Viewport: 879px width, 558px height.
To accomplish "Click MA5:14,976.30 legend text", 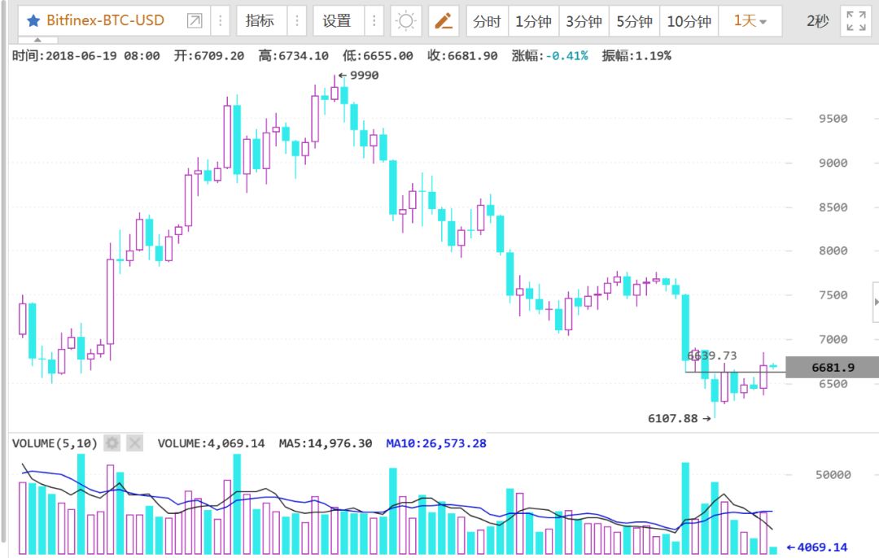I will 326,443.
